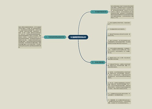The width and height of the screenshot is (152, 109).
Task: Select step note numbered 9
Action: click(119, 86)
